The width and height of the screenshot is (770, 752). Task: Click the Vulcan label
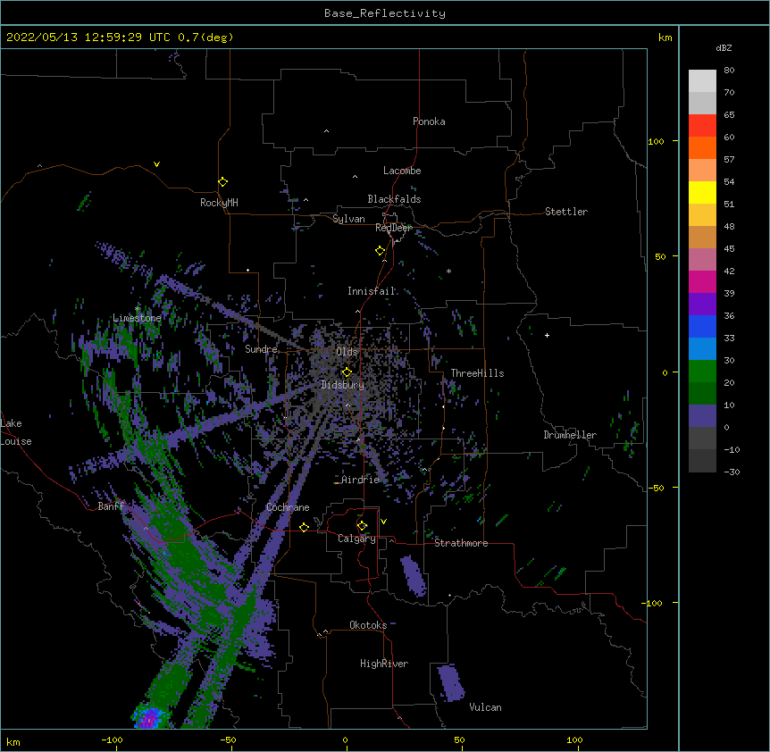click(x=485, y=707)
